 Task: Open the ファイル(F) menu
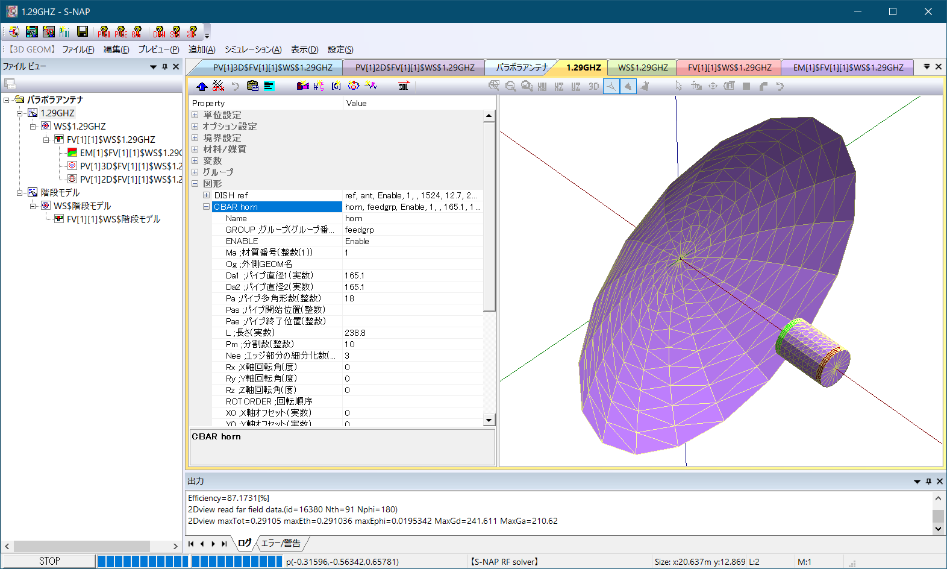coord(78,49)
